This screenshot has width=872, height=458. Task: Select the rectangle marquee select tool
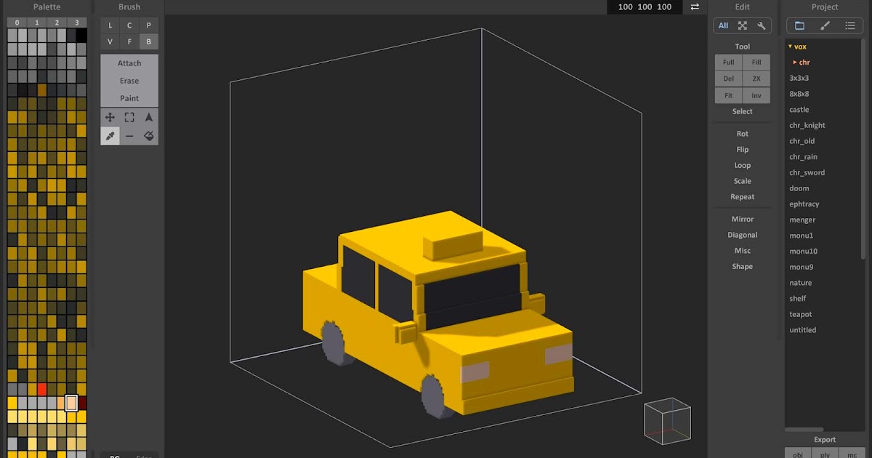(x=129, y=116)
